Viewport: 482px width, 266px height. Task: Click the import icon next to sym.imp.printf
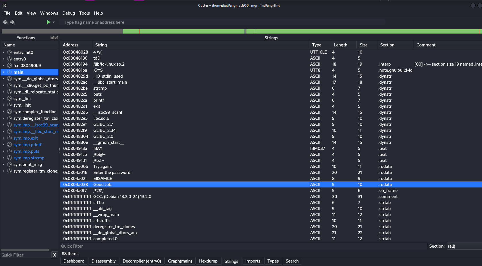click(9, 145)
